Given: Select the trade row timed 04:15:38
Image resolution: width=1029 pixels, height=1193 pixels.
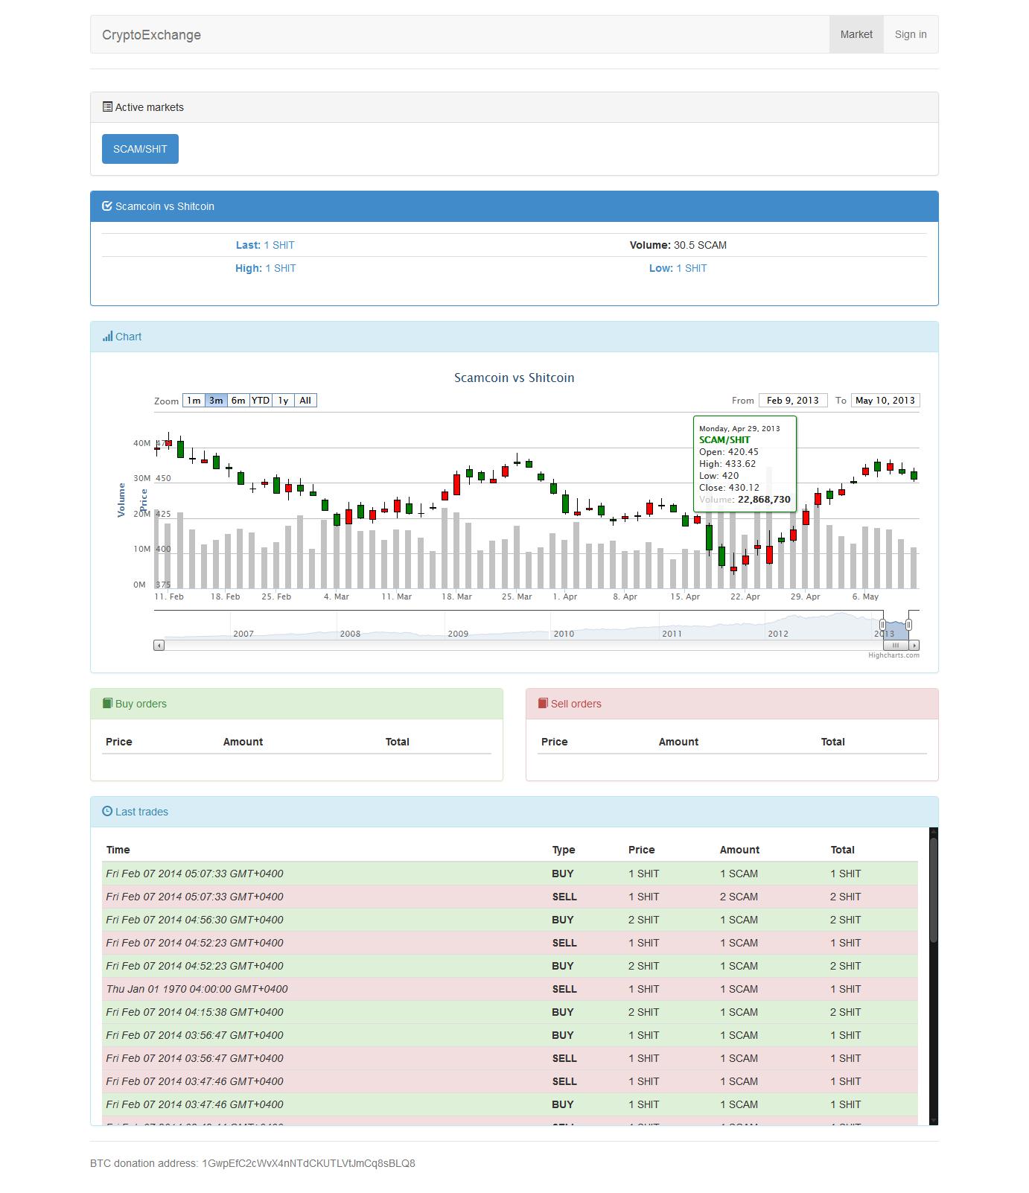Looking at the screenshot, I should coord(510,1012).
